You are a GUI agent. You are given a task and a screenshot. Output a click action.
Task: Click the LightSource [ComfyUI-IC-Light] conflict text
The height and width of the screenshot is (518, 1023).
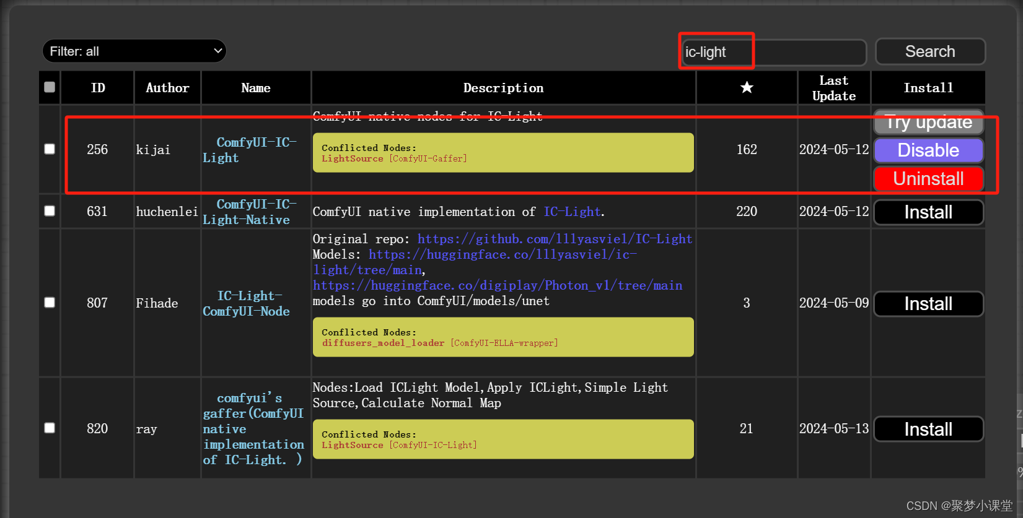(399, 445)
